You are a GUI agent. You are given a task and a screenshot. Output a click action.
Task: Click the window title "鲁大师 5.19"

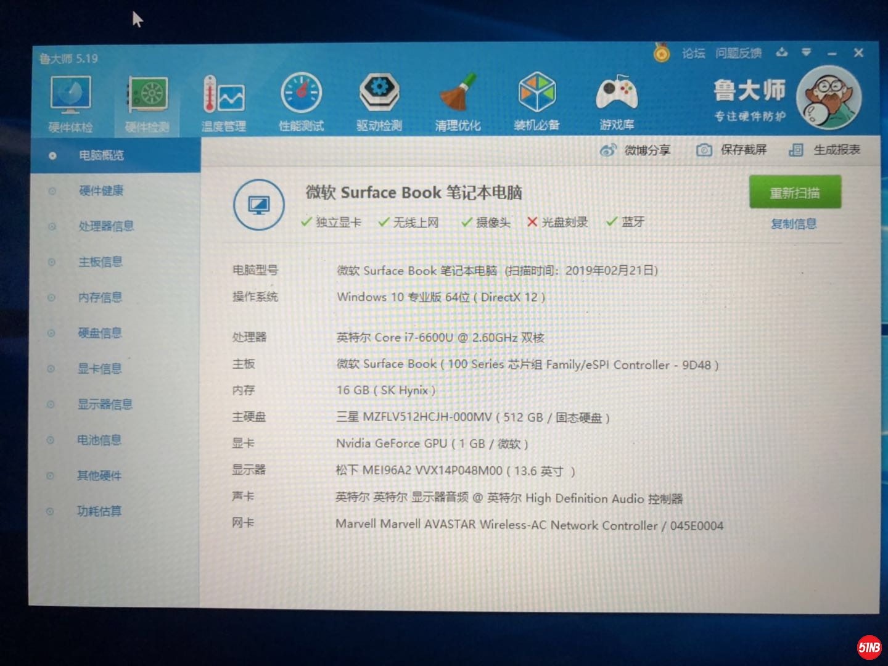pyautogui.click(x=69, y=59)
